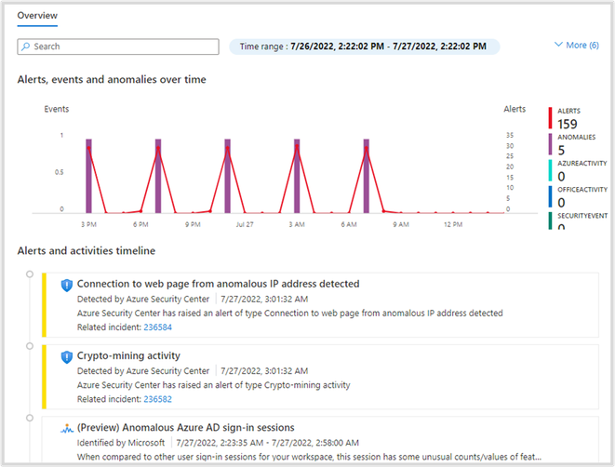615x467 pixels.
Task: Click the SECURITYEVENT legend label
Action: click(x=582, y=216)
